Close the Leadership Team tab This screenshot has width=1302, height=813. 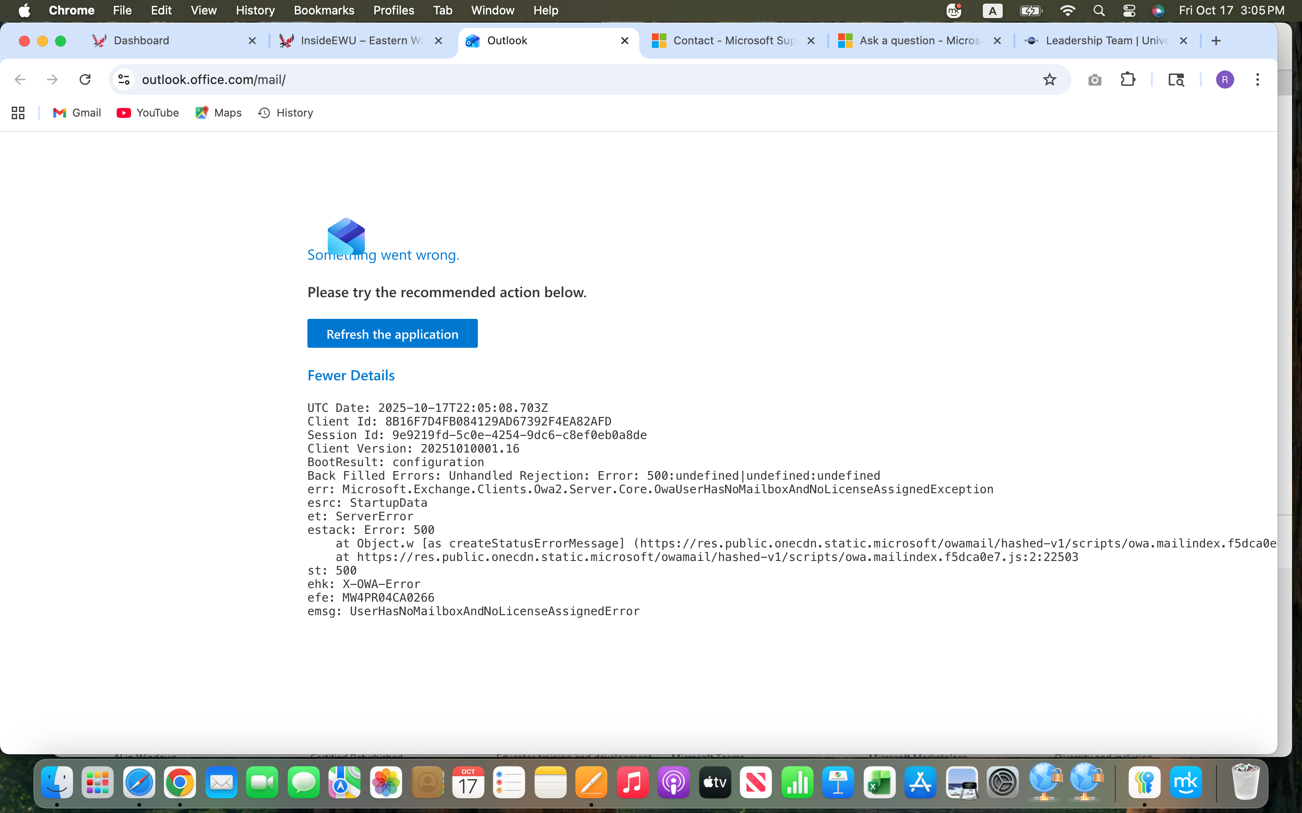1183,41
